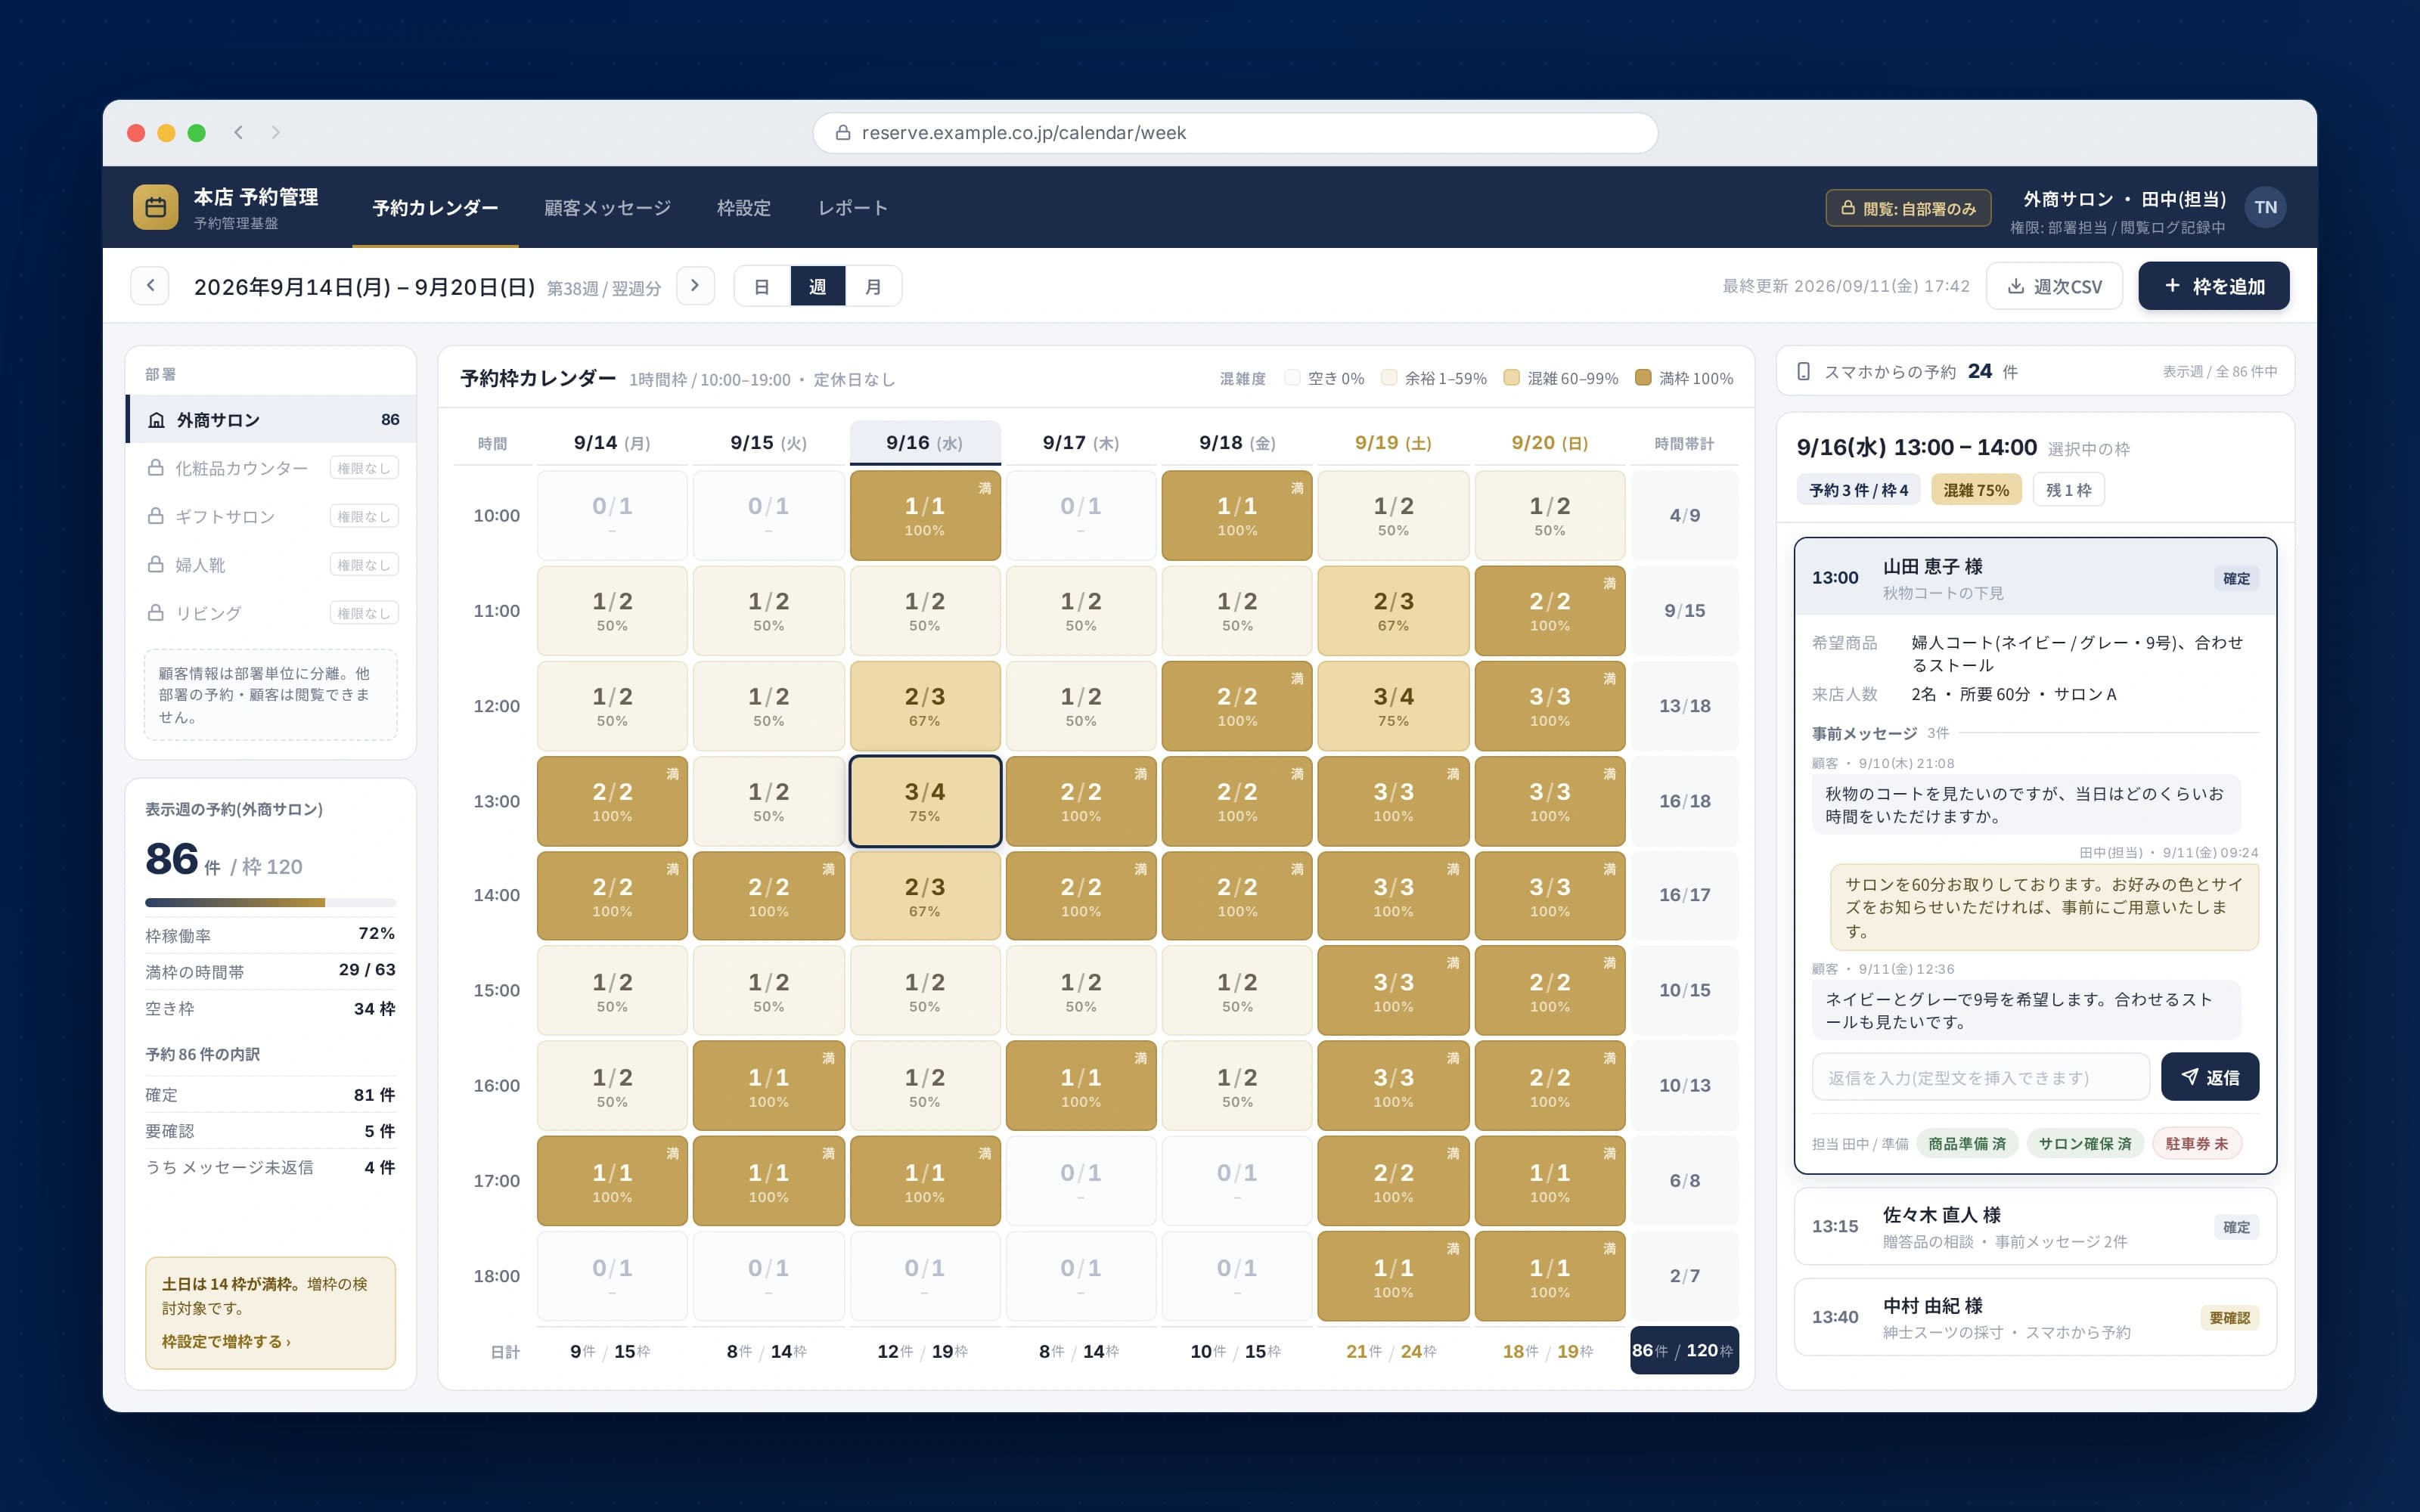
Task: Go to the next week with the right chevron
Action: [x=695, y=286]
